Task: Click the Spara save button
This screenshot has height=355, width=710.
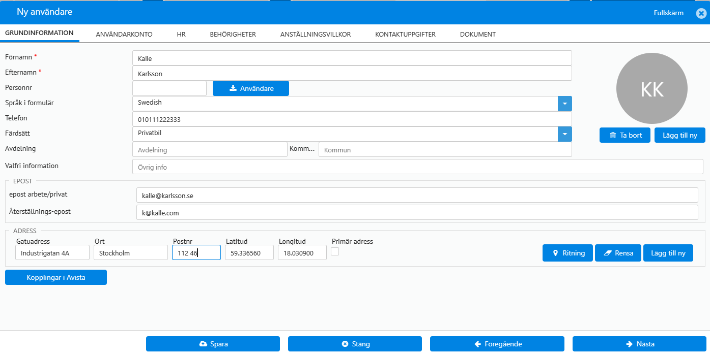Action: pyautogui.click(x=213, y=344)
